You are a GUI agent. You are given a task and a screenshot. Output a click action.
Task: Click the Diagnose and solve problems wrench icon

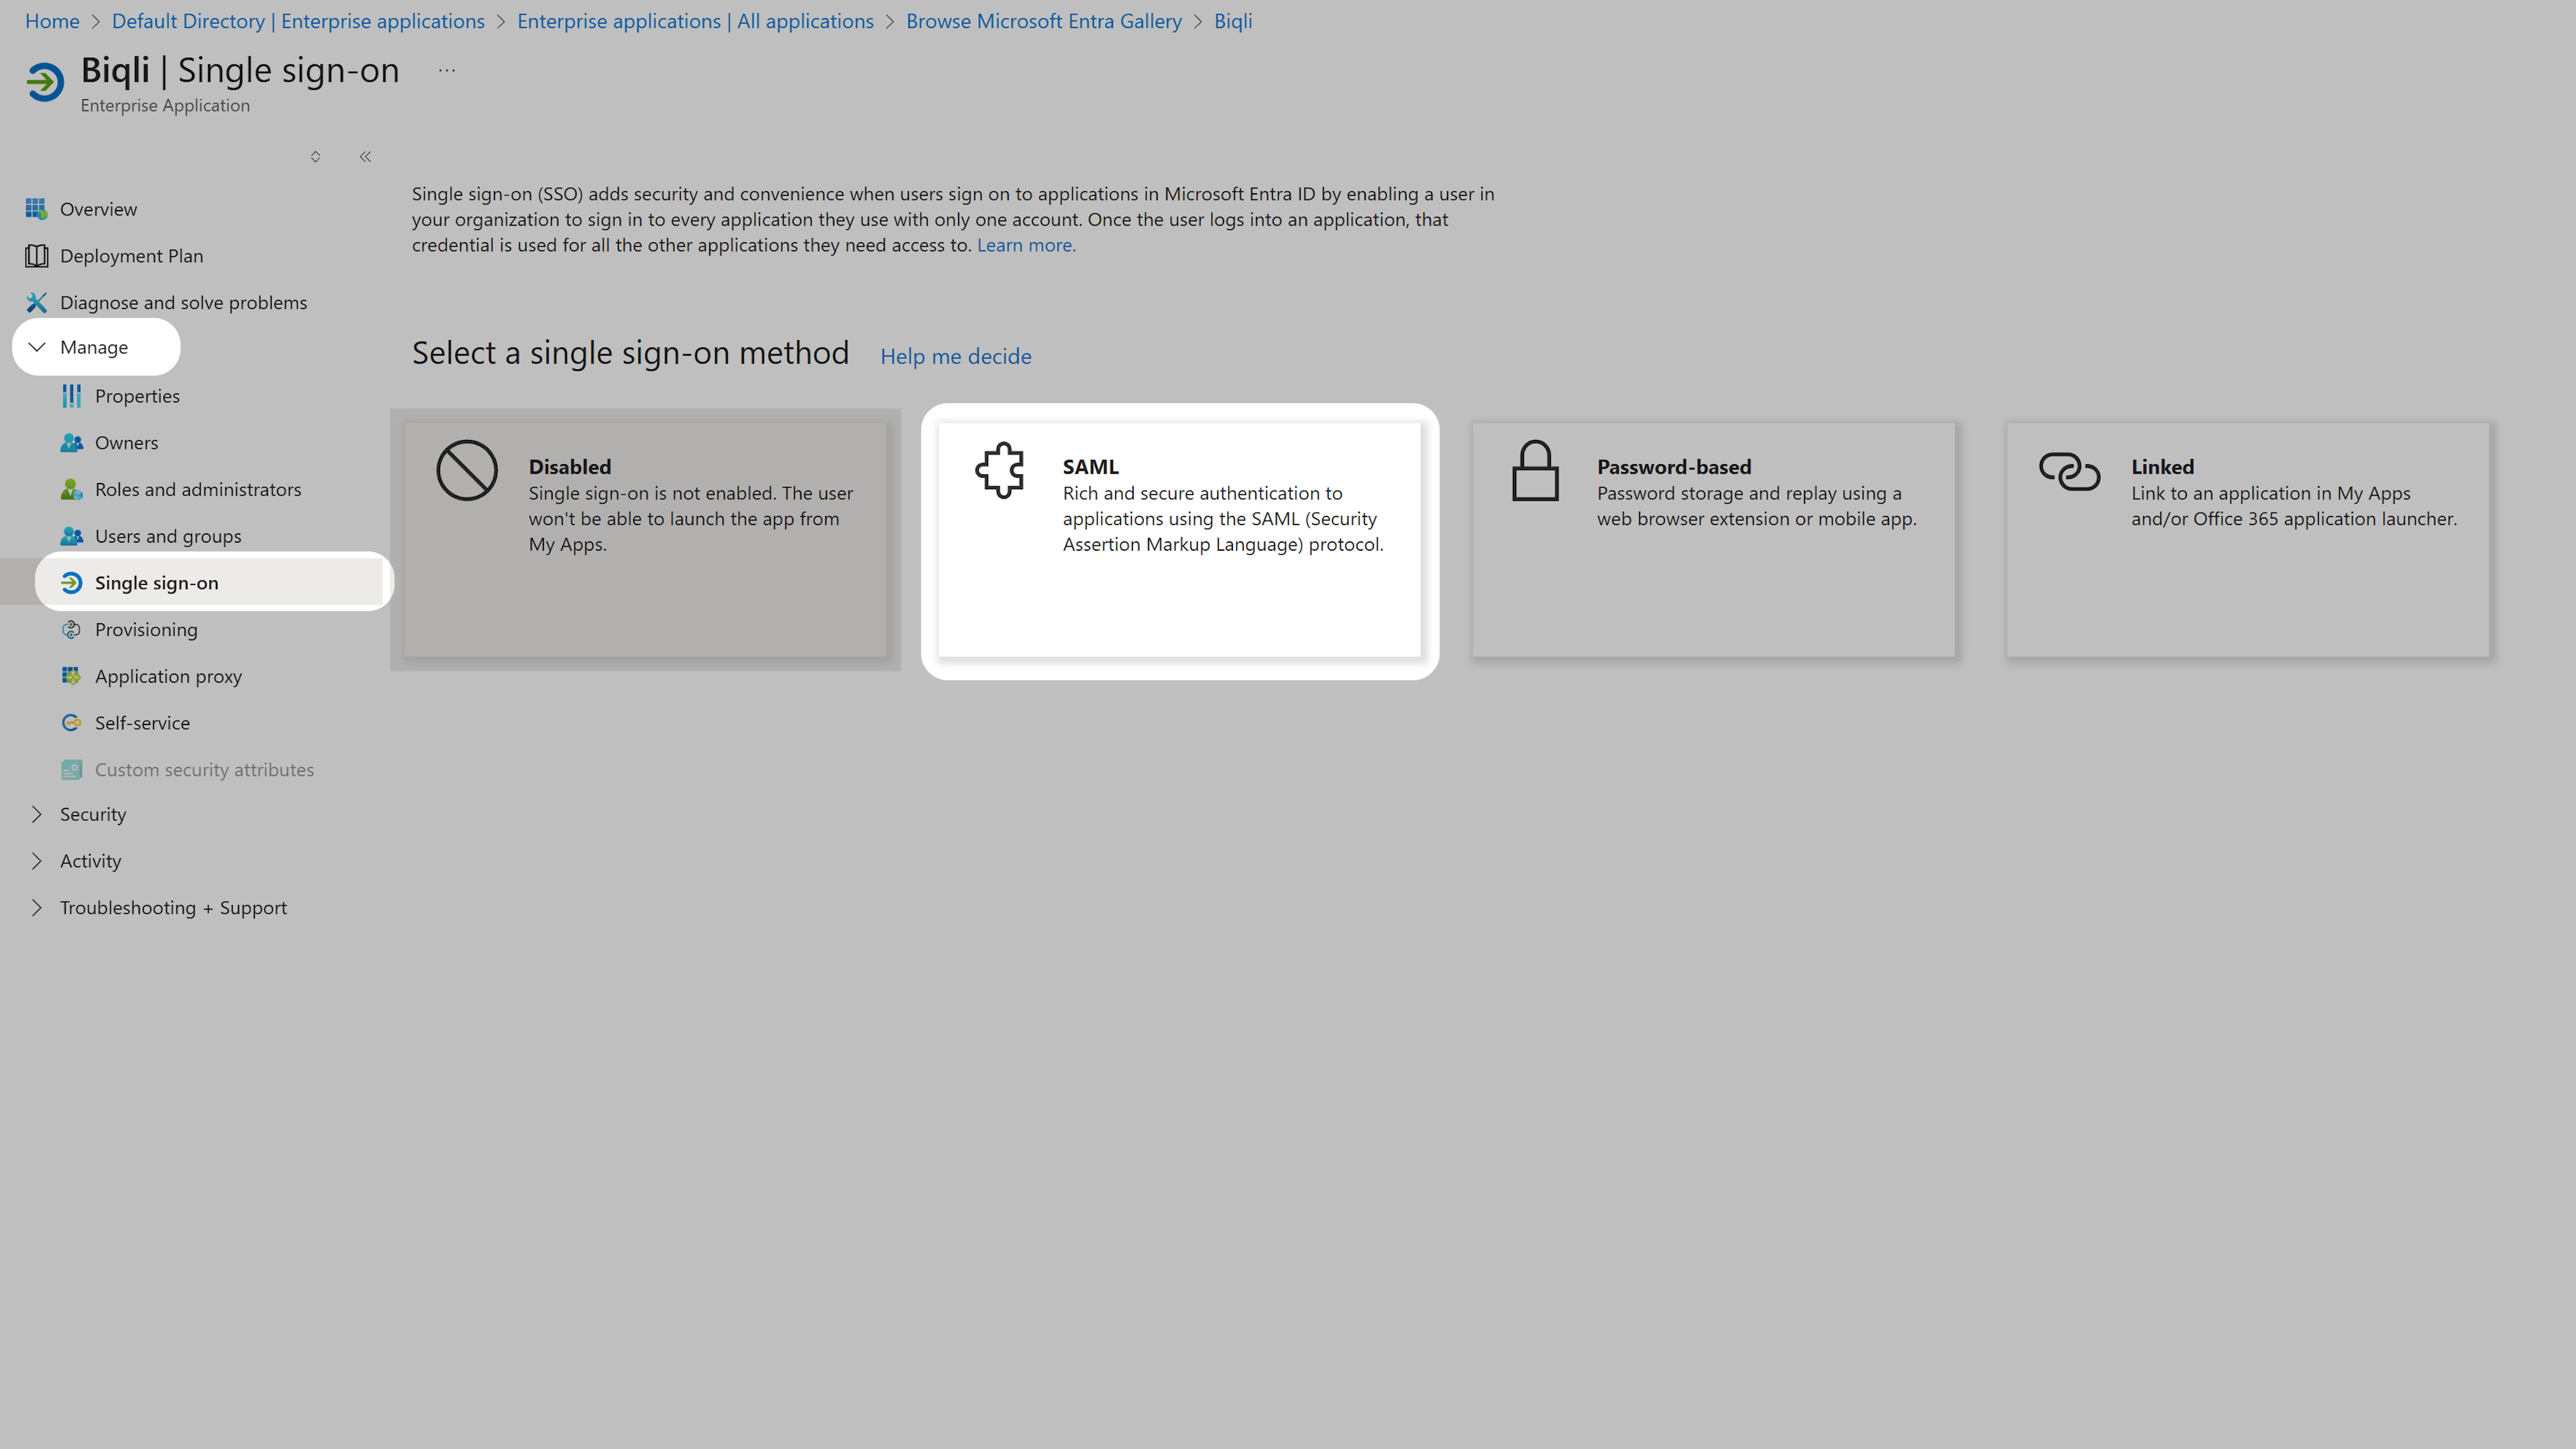(x=36, y=302)
